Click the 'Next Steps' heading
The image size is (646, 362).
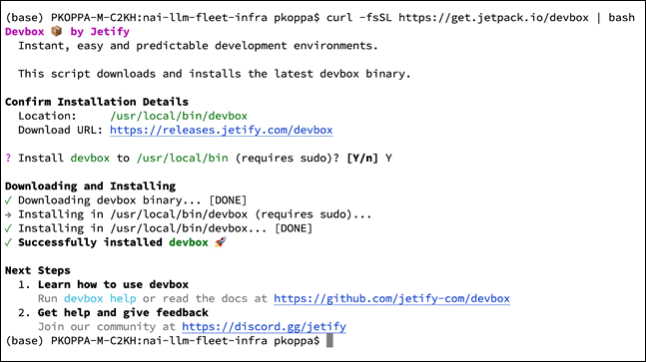pos(38,270)
